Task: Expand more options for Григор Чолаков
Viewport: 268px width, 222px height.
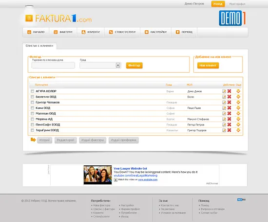Action: 238,102
